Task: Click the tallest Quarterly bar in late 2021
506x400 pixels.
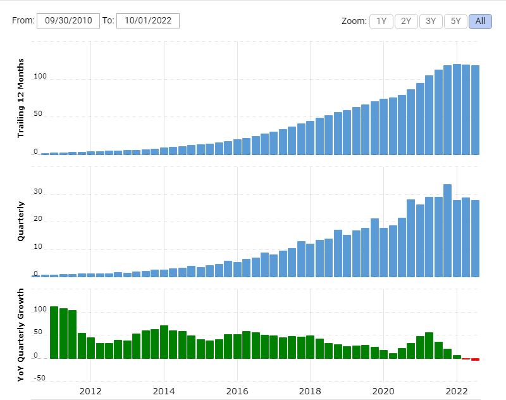Action: click(x=447, y=230)
